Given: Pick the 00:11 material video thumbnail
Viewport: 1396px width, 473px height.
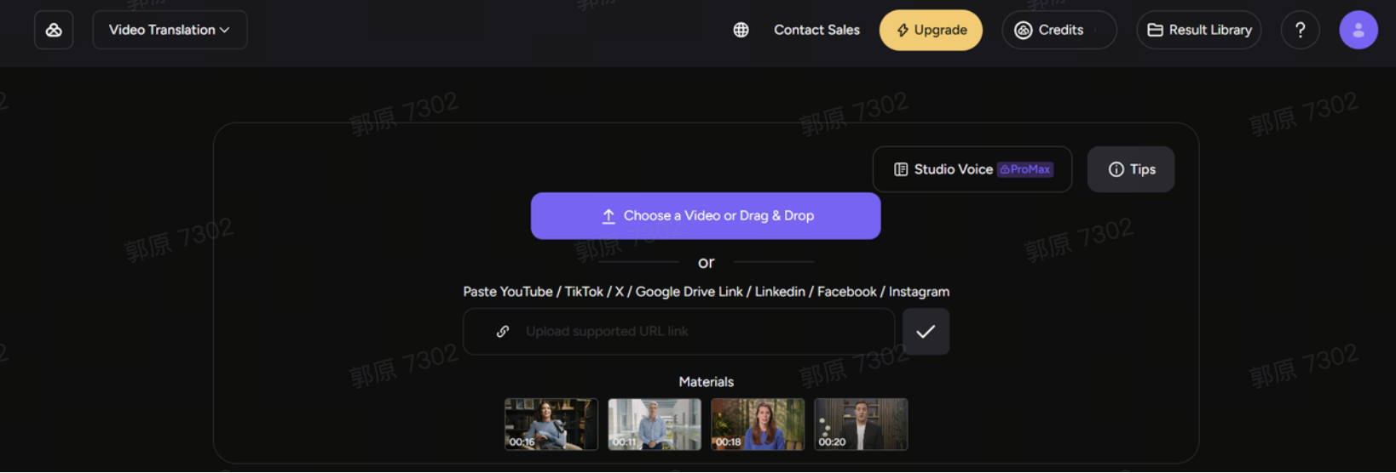Looking at the screenshot, I should pos(655,424).
